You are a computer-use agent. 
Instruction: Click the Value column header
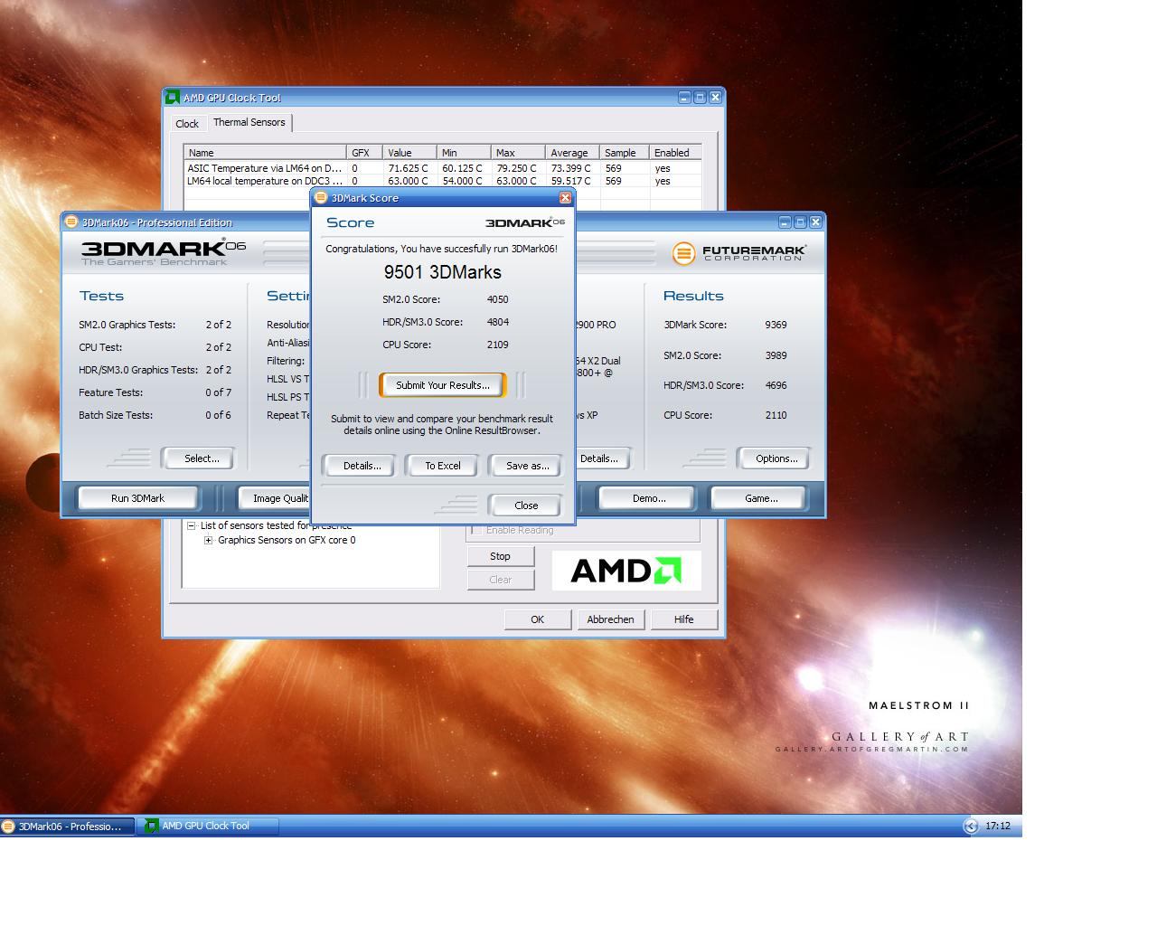pos(409,153)
